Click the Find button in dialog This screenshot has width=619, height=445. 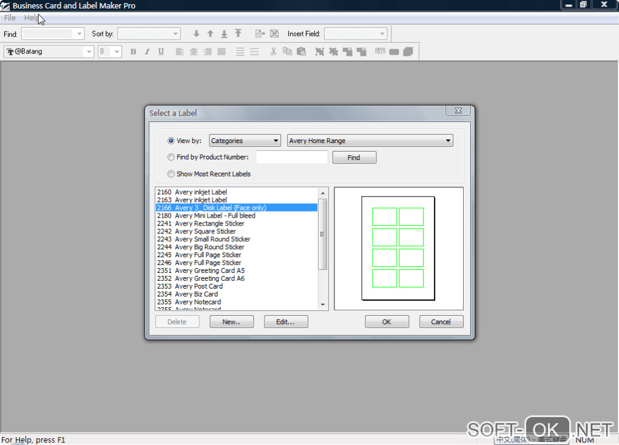point(354,158)
